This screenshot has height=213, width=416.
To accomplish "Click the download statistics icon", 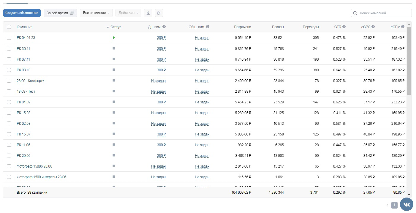I will click(x=148, y=13).
